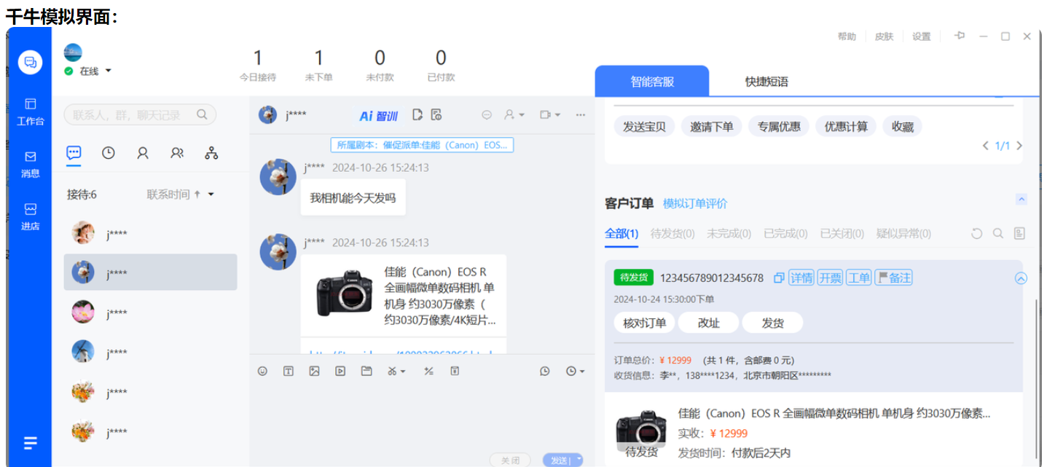Select the recent history clock filter icon
The image size is (1047, 467).
(108, 152)
